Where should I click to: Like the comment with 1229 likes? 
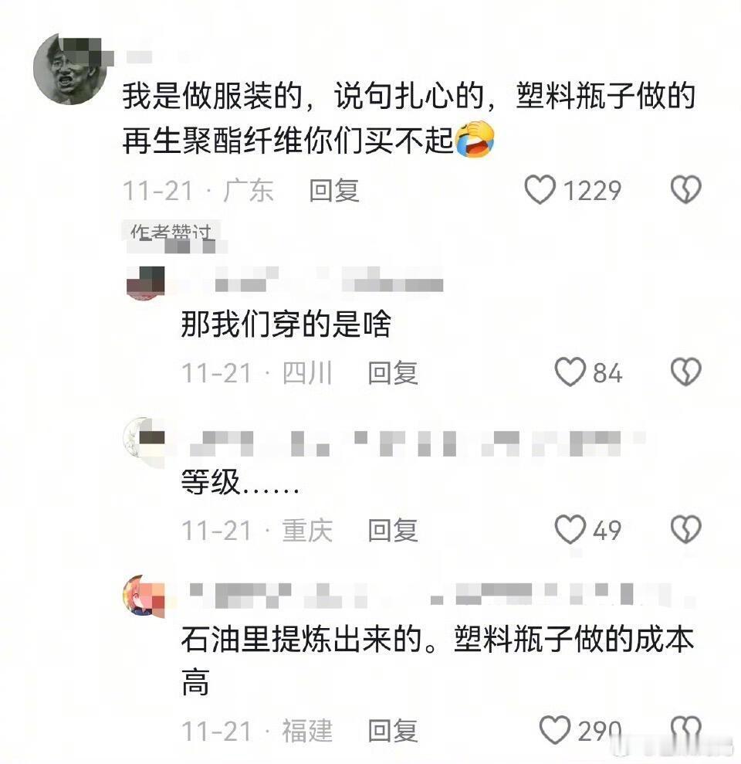(x=540, y=189)
